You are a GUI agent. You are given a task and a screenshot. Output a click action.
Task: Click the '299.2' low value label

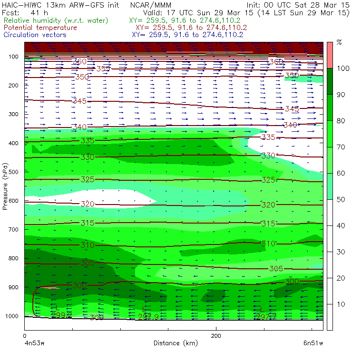coord(61,315)
